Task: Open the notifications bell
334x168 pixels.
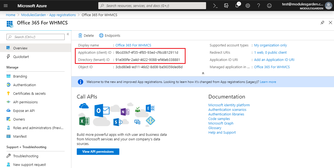Action: [x=237, y=6]
